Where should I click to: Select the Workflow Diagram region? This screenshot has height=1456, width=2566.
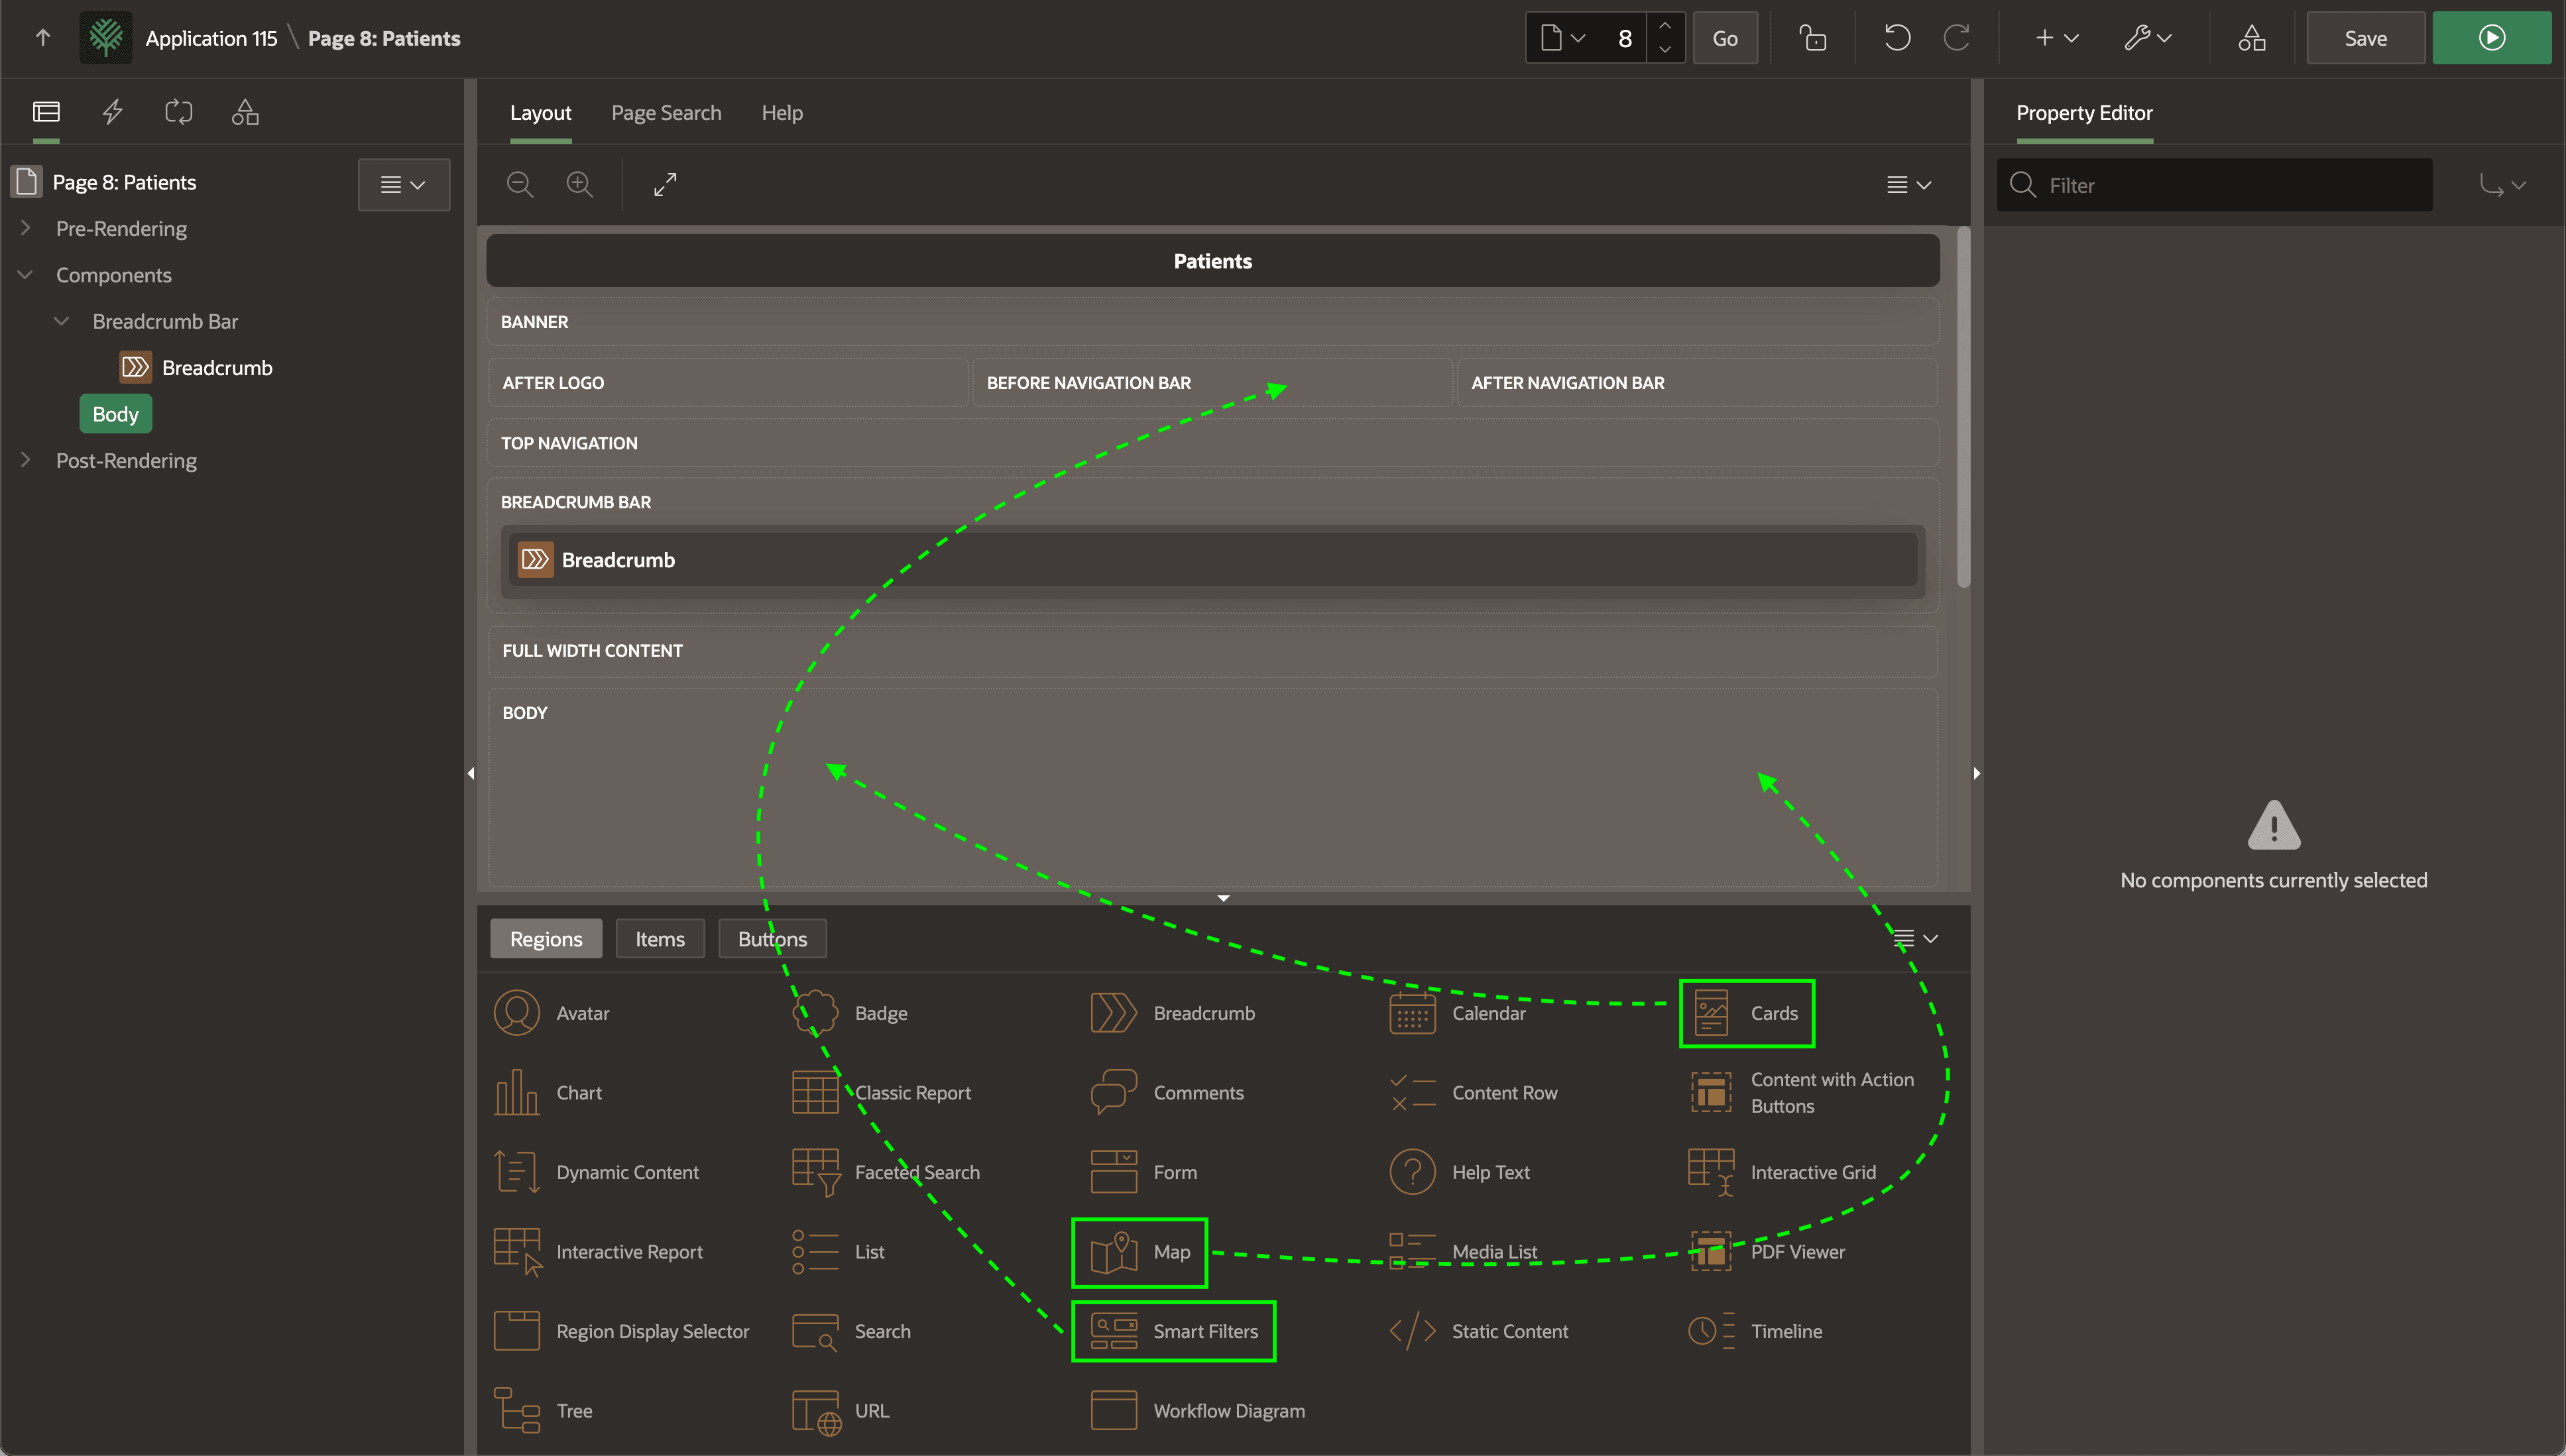point(1198,1411)
